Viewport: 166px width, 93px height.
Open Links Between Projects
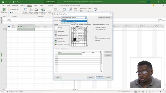(x=43, y=11)
